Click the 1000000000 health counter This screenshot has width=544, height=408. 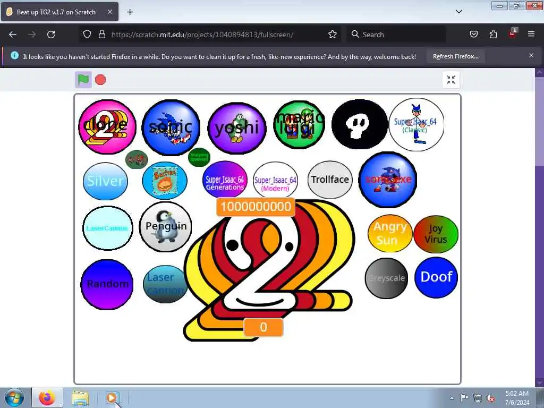[256, 207]
